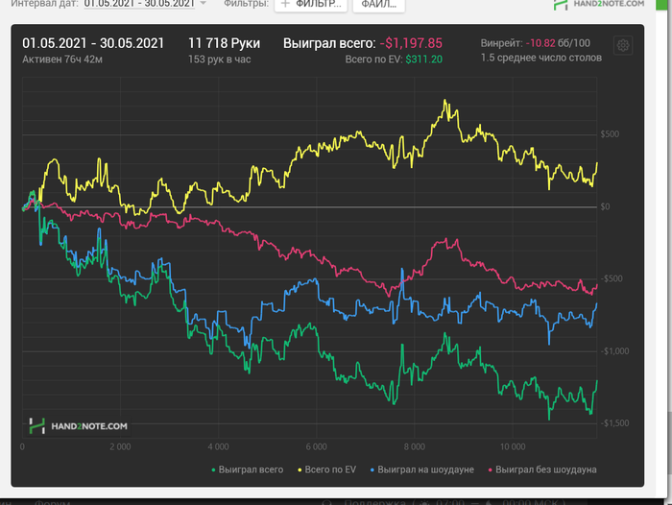Click the 'Фильтры:' label

coord(247,4)
